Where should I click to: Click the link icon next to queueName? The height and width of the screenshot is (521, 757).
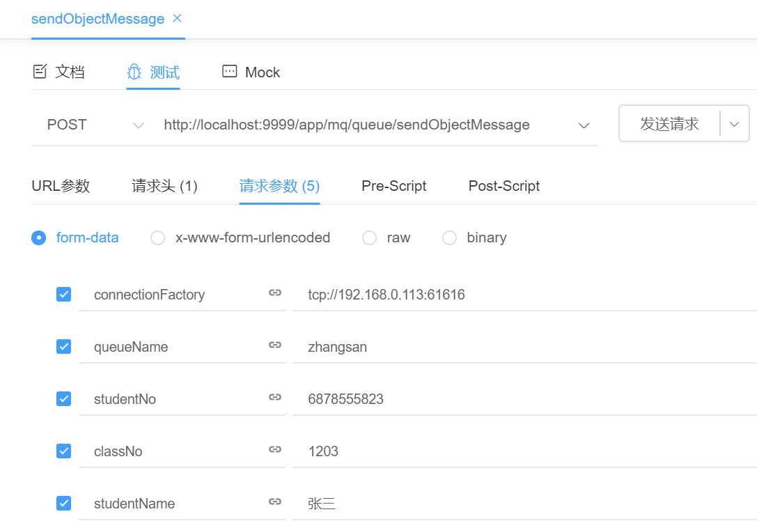pos(274,346)
